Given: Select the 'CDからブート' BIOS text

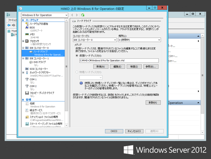Looking at the screenshot, I should tap(37, 31).
